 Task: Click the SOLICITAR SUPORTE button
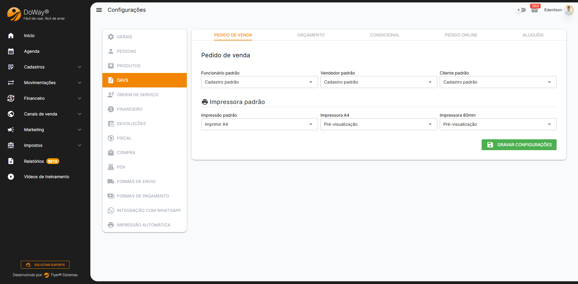(45, 265)
